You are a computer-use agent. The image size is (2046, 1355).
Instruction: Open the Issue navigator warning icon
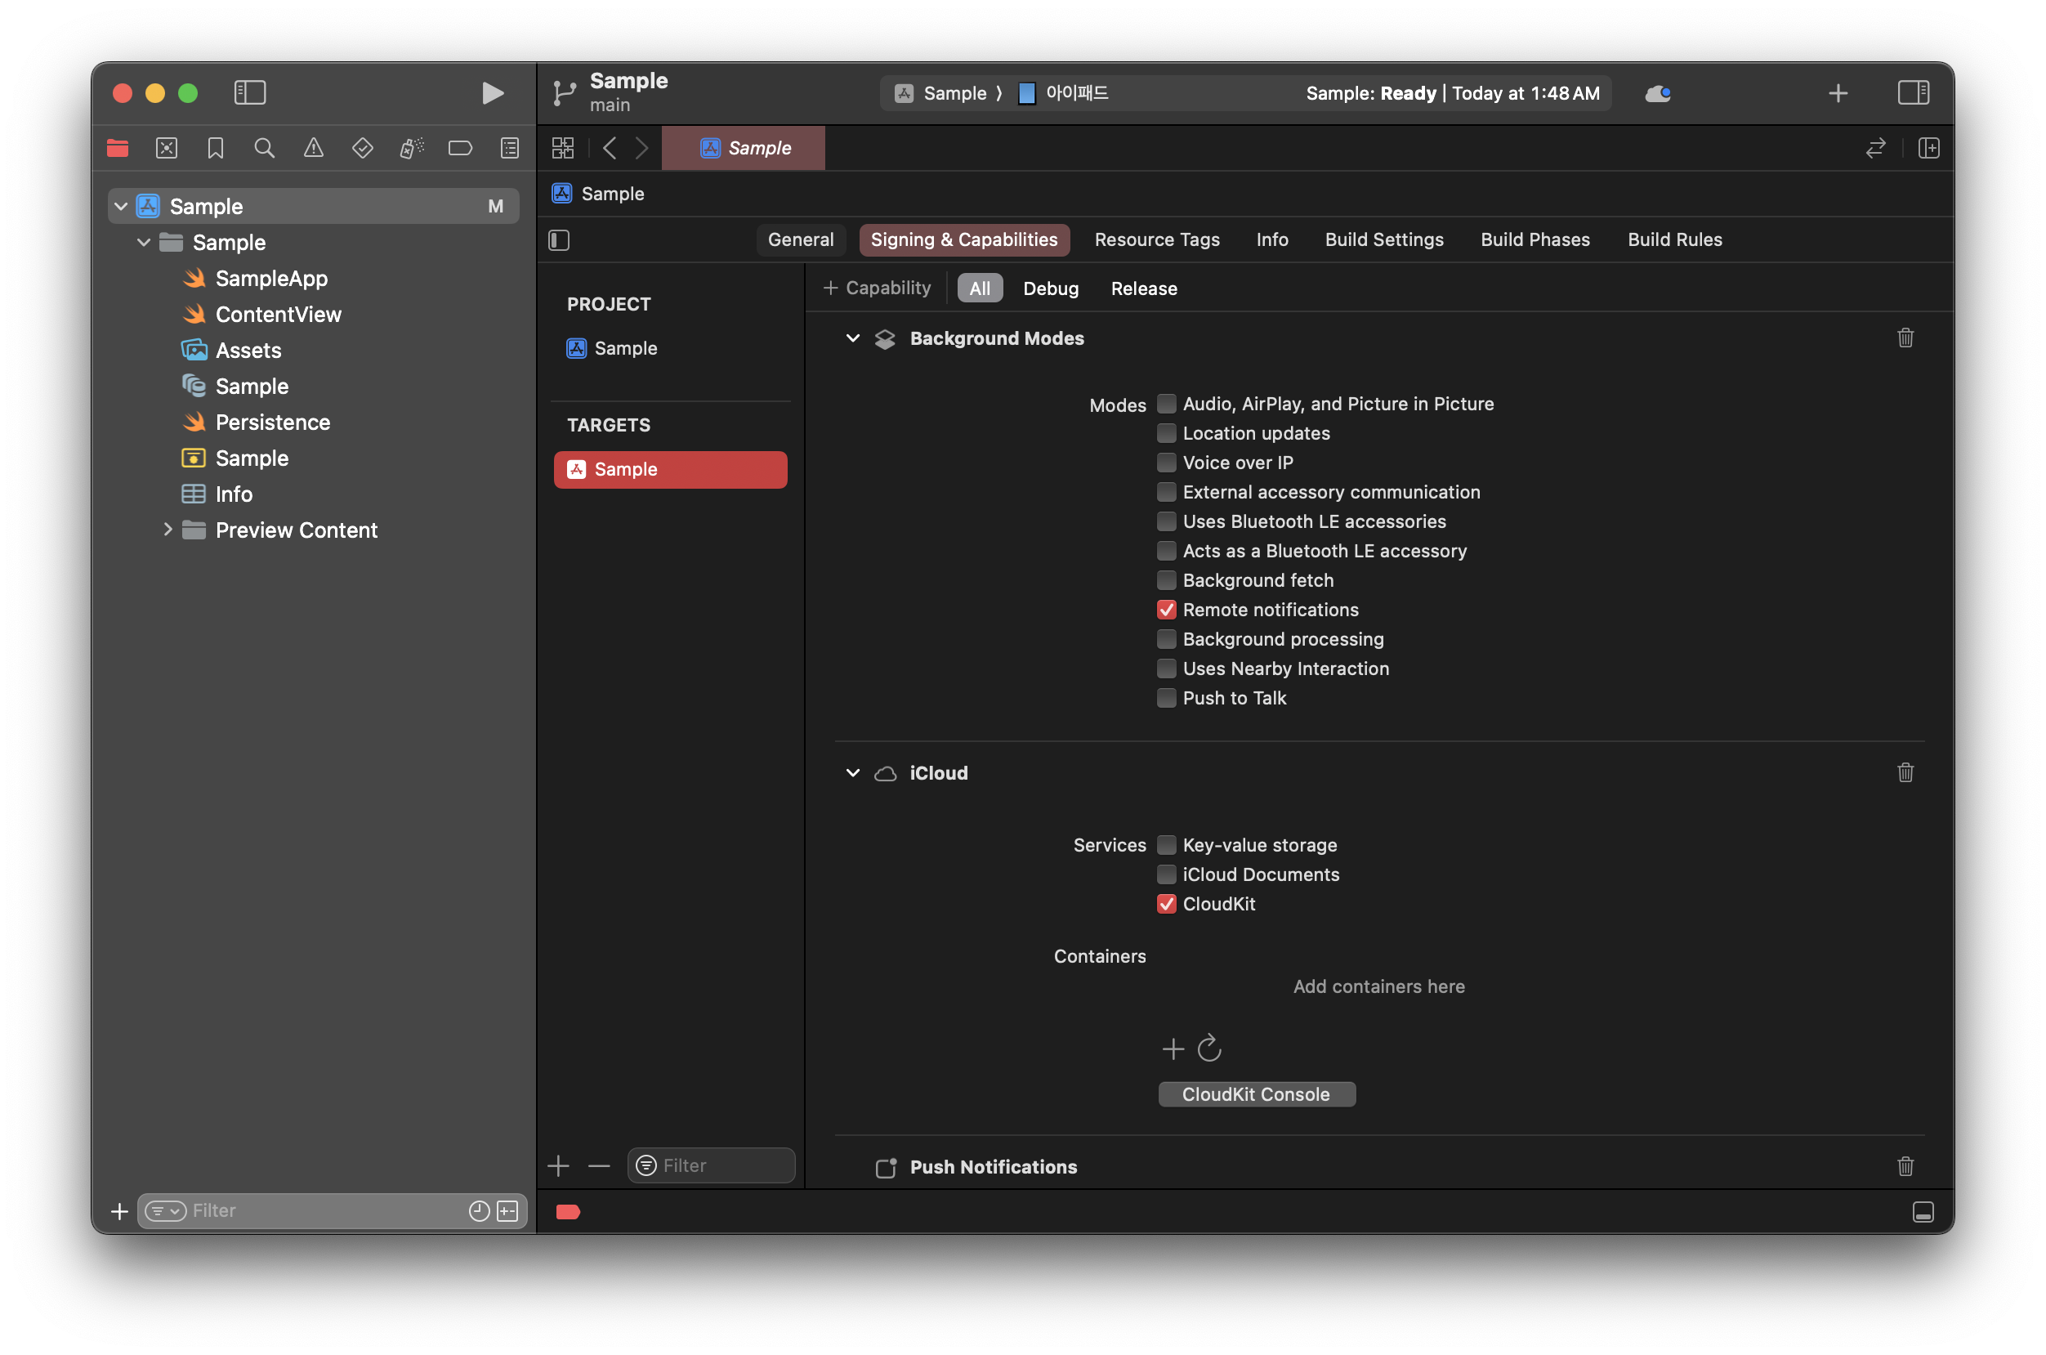(314, 148)
